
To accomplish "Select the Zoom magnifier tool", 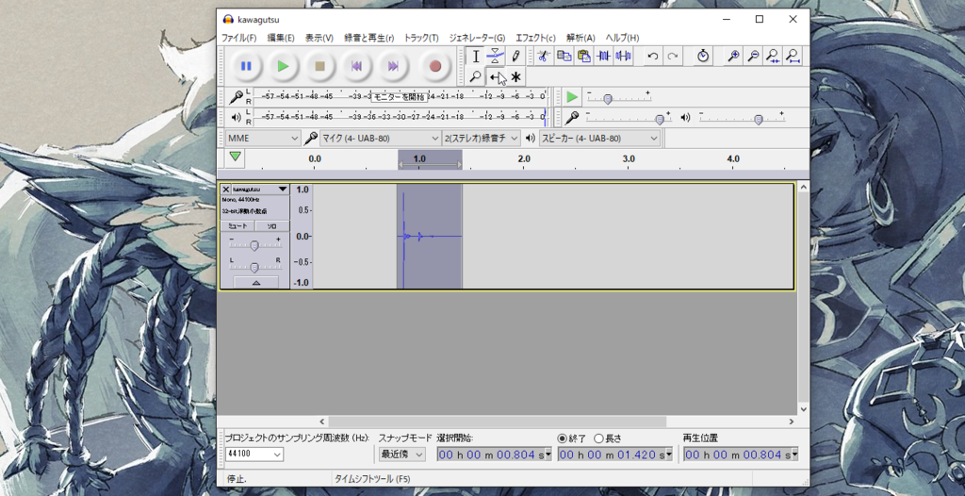I will tap(475, 76).
